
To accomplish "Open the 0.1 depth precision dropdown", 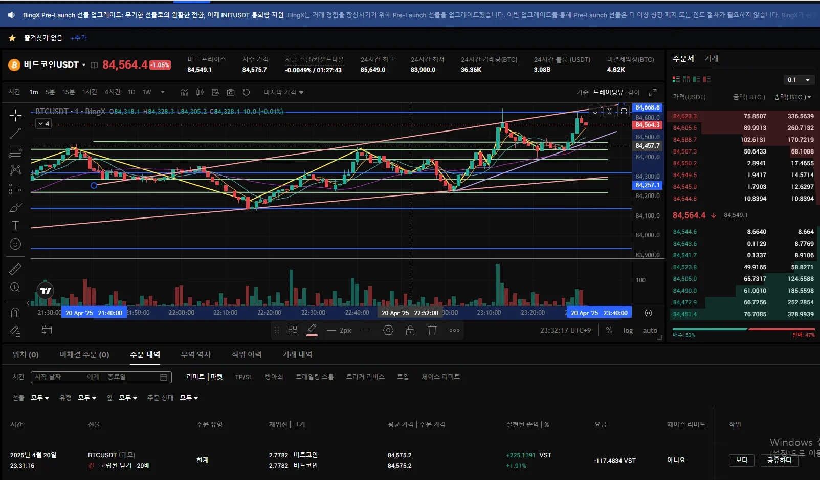I will 799,80.
